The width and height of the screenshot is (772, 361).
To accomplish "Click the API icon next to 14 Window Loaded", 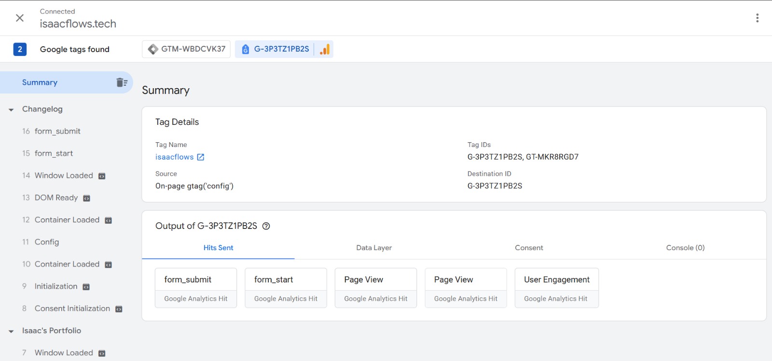I will coord(102,176).
